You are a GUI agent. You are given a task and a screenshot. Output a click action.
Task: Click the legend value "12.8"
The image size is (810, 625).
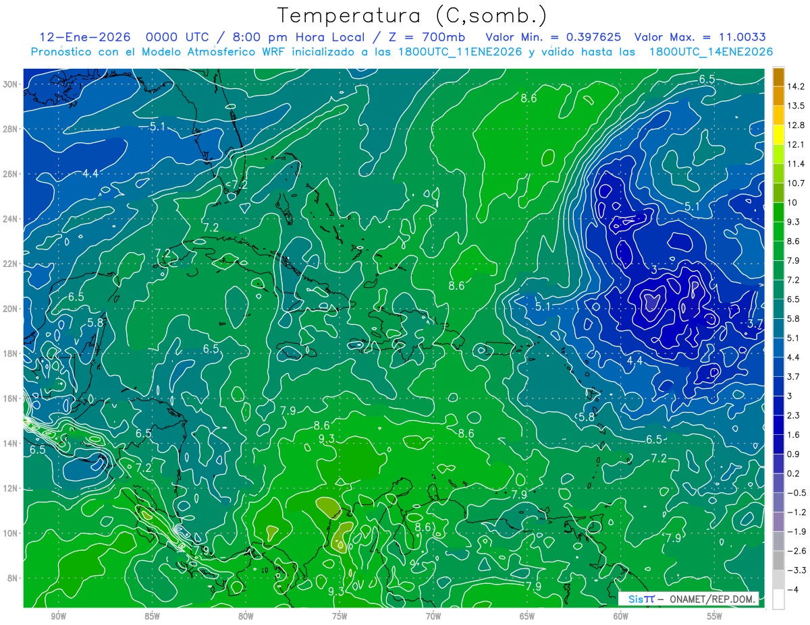pos(796,125)
